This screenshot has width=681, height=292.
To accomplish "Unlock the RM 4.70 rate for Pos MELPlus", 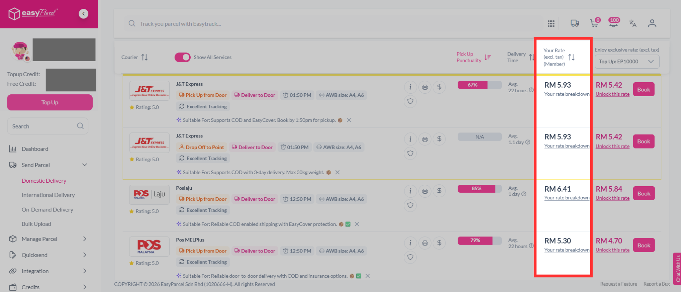I will (613, 250).
